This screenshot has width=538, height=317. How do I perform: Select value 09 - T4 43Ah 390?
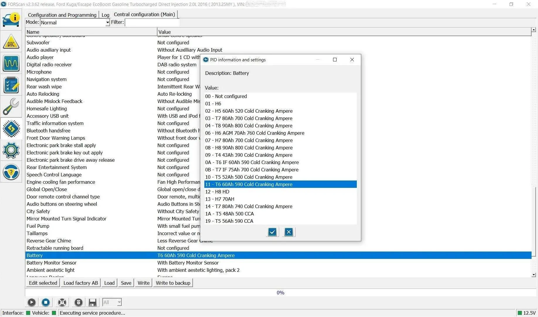click(280, 155)
